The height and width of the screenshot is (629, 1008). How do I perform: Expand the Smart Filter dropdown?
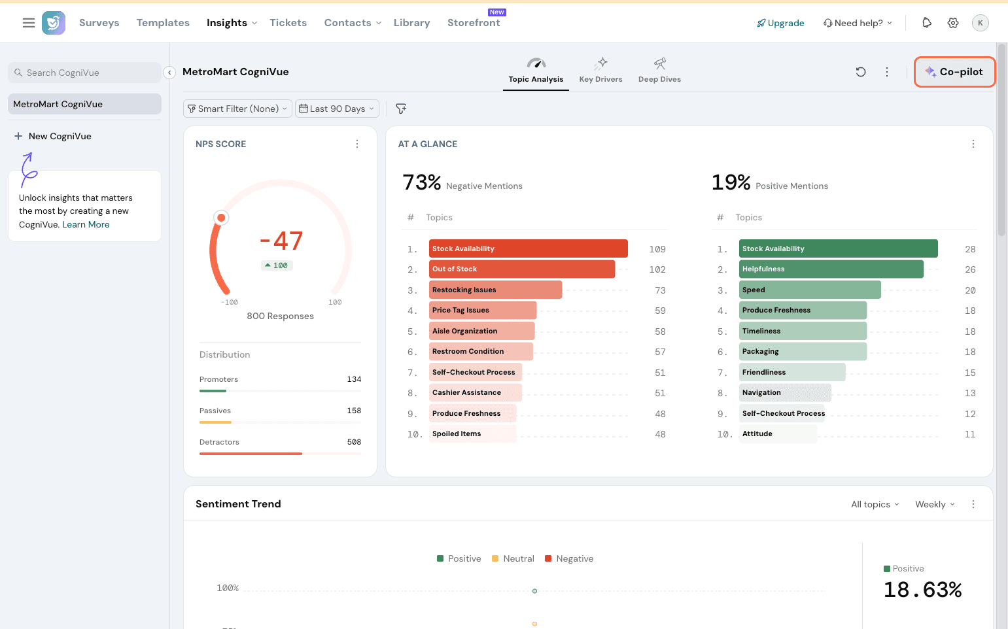click(237, 109)
